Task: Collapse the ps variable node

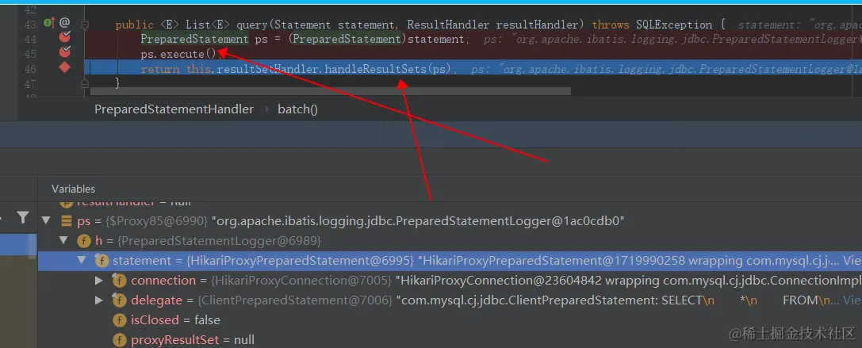Action: click(46, 221)
